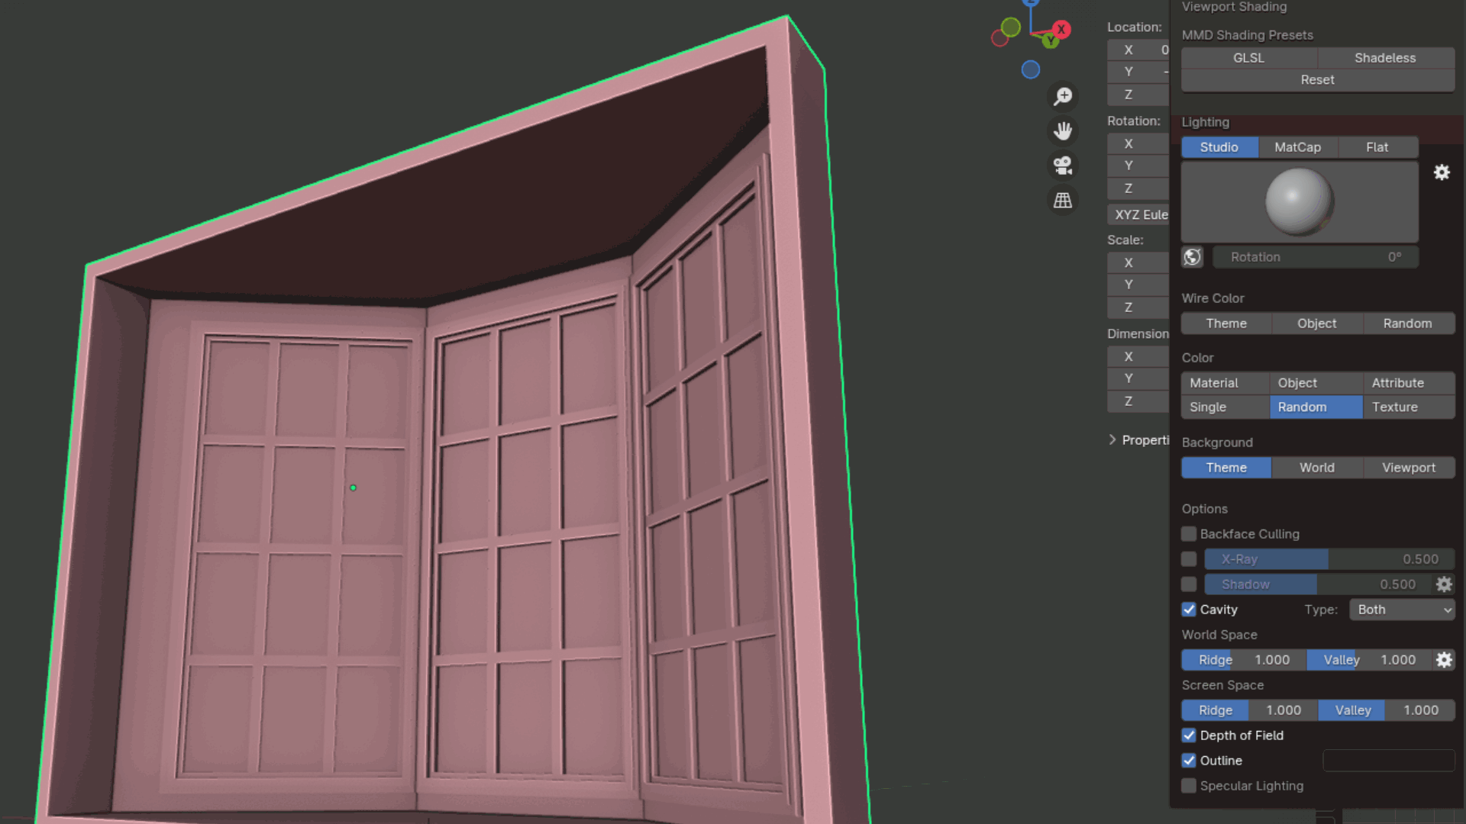Switch lighting to MatCap tab
Viewport: 1466px width, 824px height.
click(x=1297, y=147)
